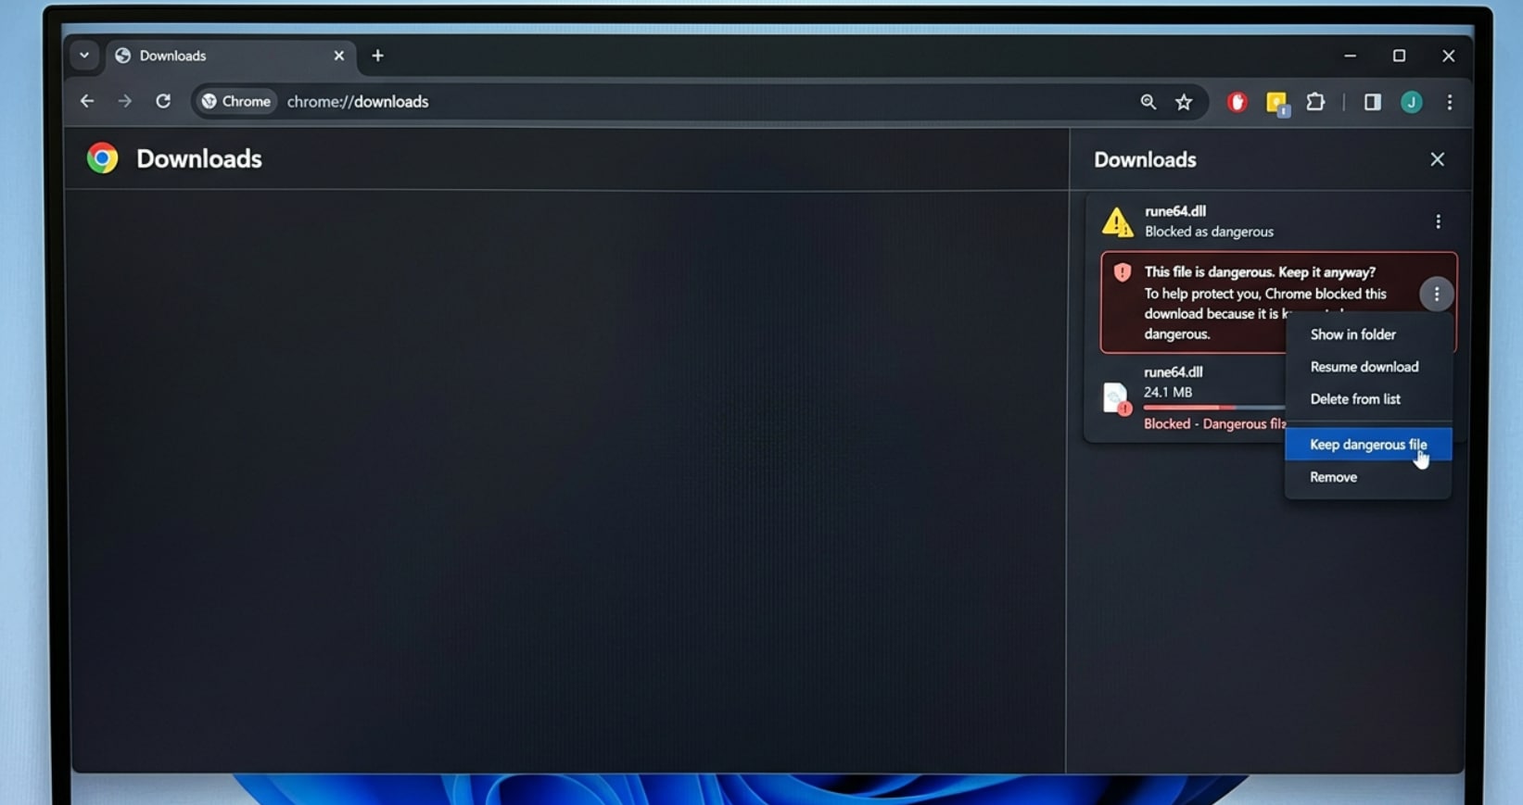Click 'This file is dangerous. Keep it anyway?' text
Viewport: 1523px width, 805px height.
click(1260, 272)
